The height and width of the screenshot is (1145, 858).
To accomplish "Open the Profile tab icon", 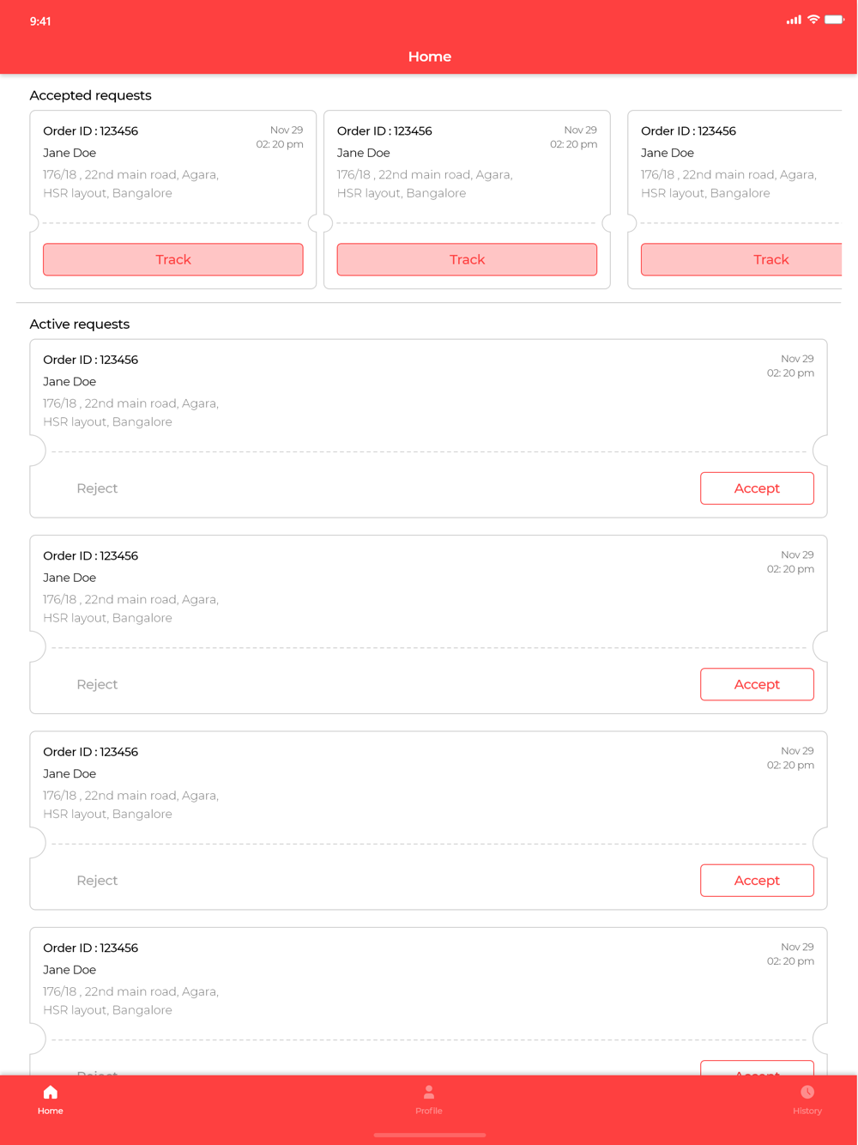I will tap(429, 1092).
